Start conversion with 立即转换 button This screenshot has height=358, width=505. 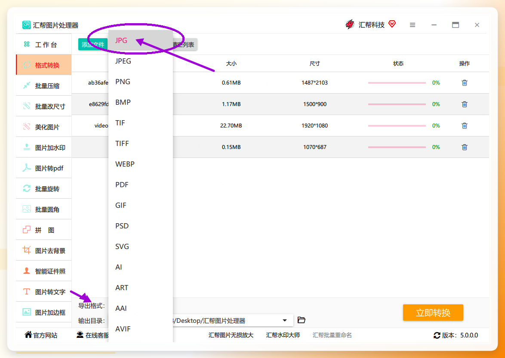(x=433, y=312)
